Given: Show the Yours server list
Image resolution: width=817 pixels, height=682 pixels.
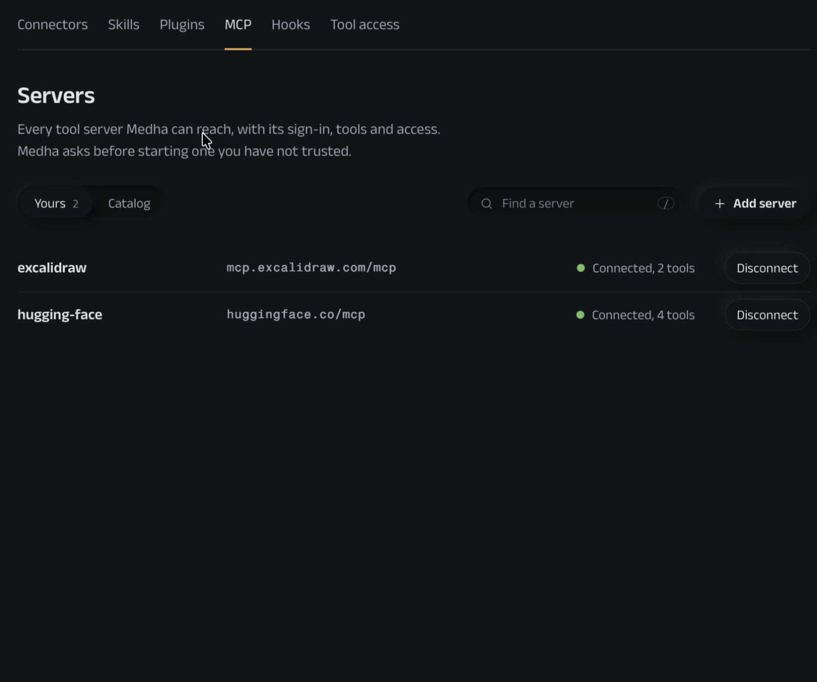Looking at the screenshot, I should point(56,203).
